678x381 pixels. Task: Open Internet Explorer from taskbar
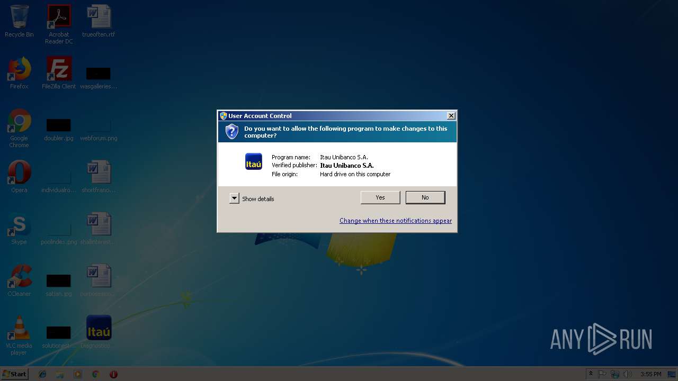coord(42,374)
